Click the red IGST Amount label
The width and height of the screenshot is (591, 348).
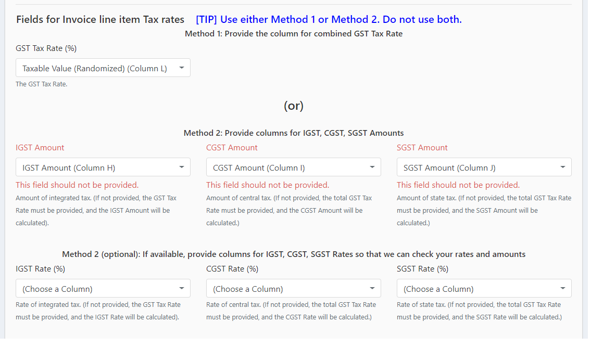pos(40,148)
